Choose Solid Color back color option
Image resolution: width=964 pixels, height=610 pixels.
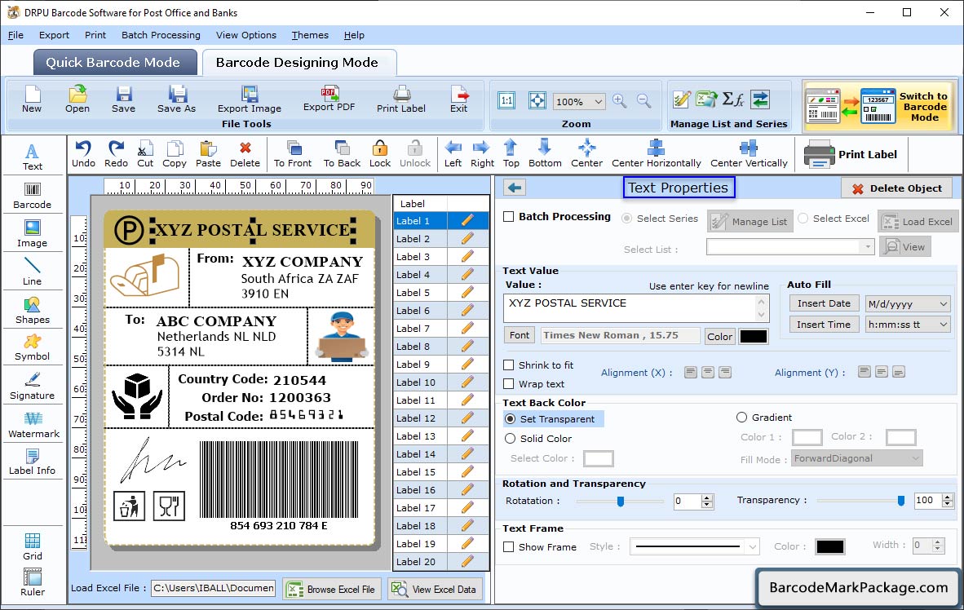click(x=511, y=439)
